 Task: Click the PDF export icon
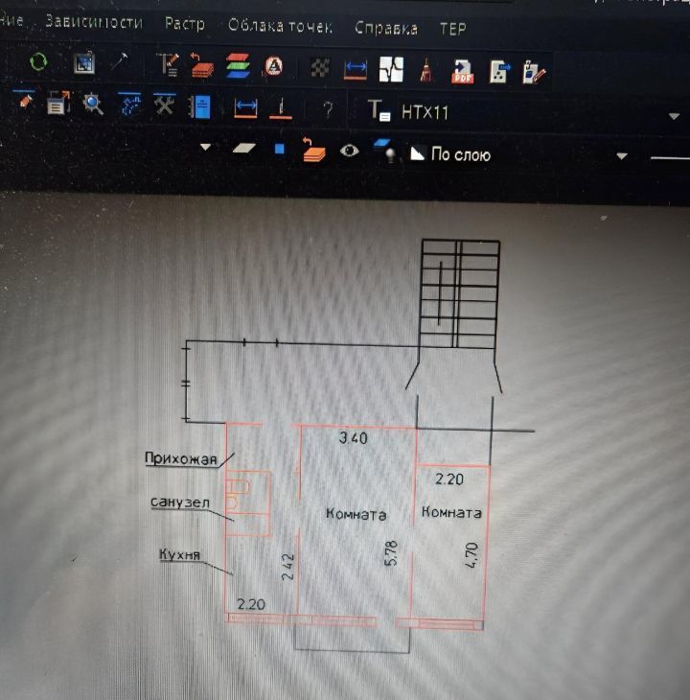[x=464, y=70]
